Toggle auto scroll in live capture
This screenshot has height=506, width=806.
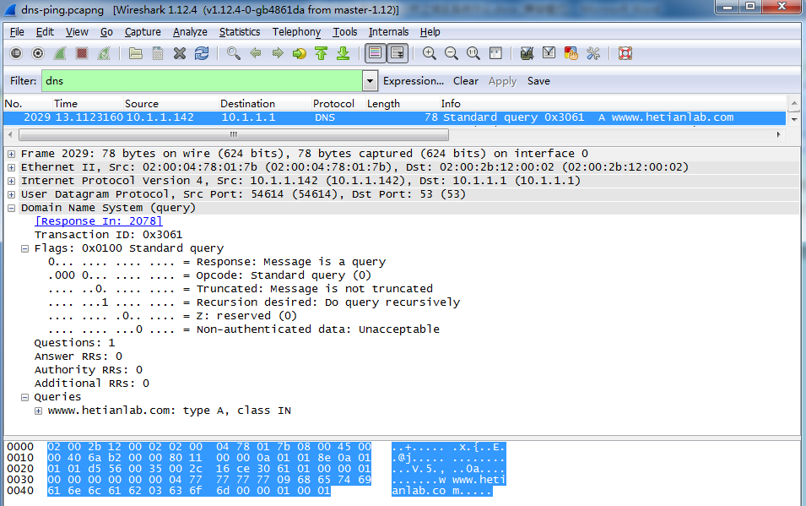click(398, 53)
